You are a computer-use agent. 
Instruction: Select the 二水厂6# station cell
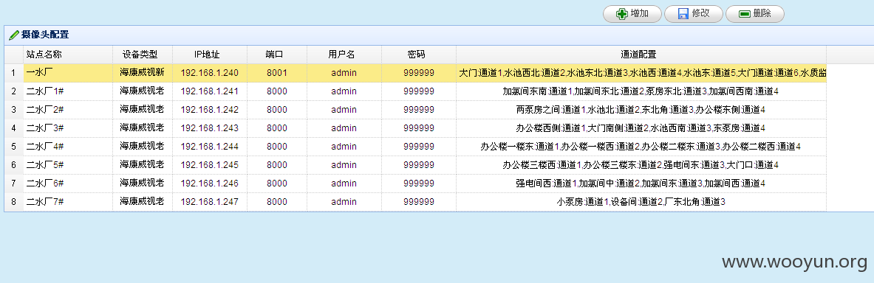[68, 183]
